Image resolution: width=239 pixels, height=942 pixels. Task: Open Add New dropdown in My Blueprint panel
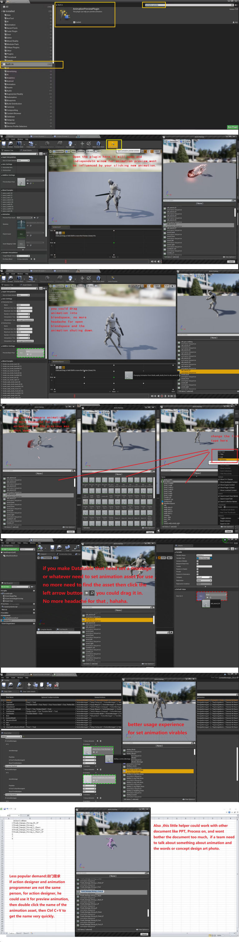point(6,587)
